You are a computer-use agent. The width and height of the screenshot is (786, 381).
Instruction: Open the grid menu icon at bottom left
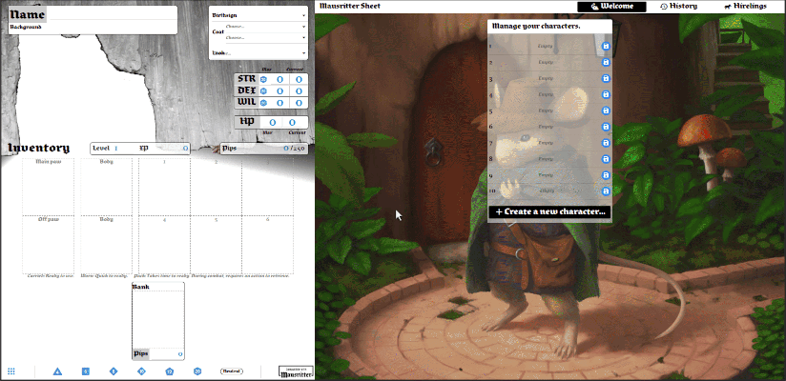pos(11,371)
